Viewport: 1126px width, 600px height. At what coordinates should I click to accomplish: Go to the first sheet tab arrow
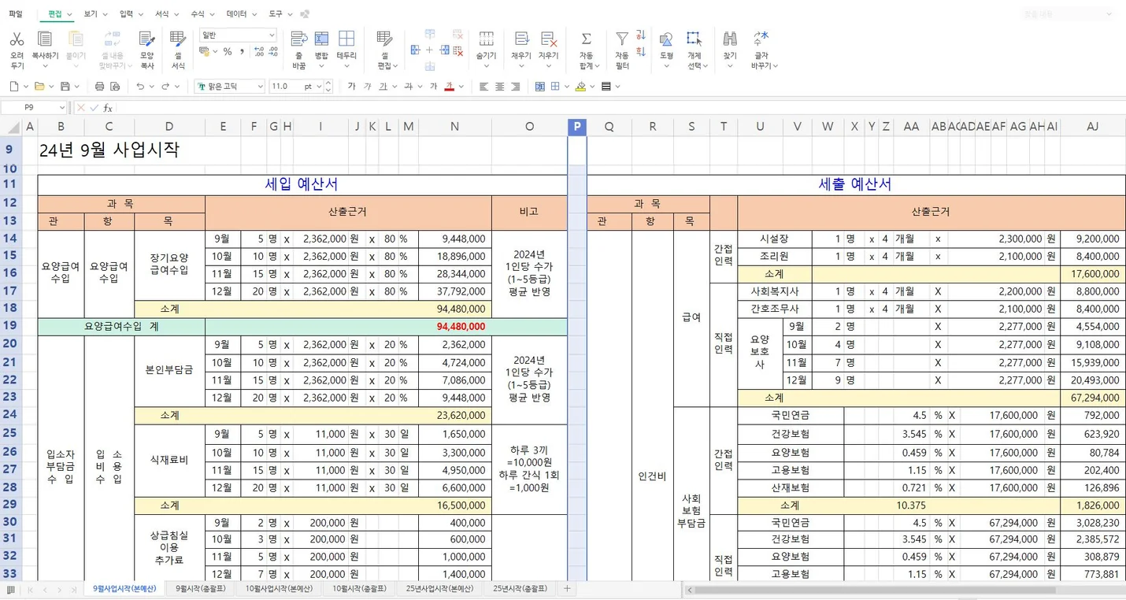coord(31,589)
